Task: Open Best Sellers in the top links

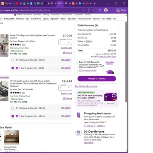Action: [37, 15]
